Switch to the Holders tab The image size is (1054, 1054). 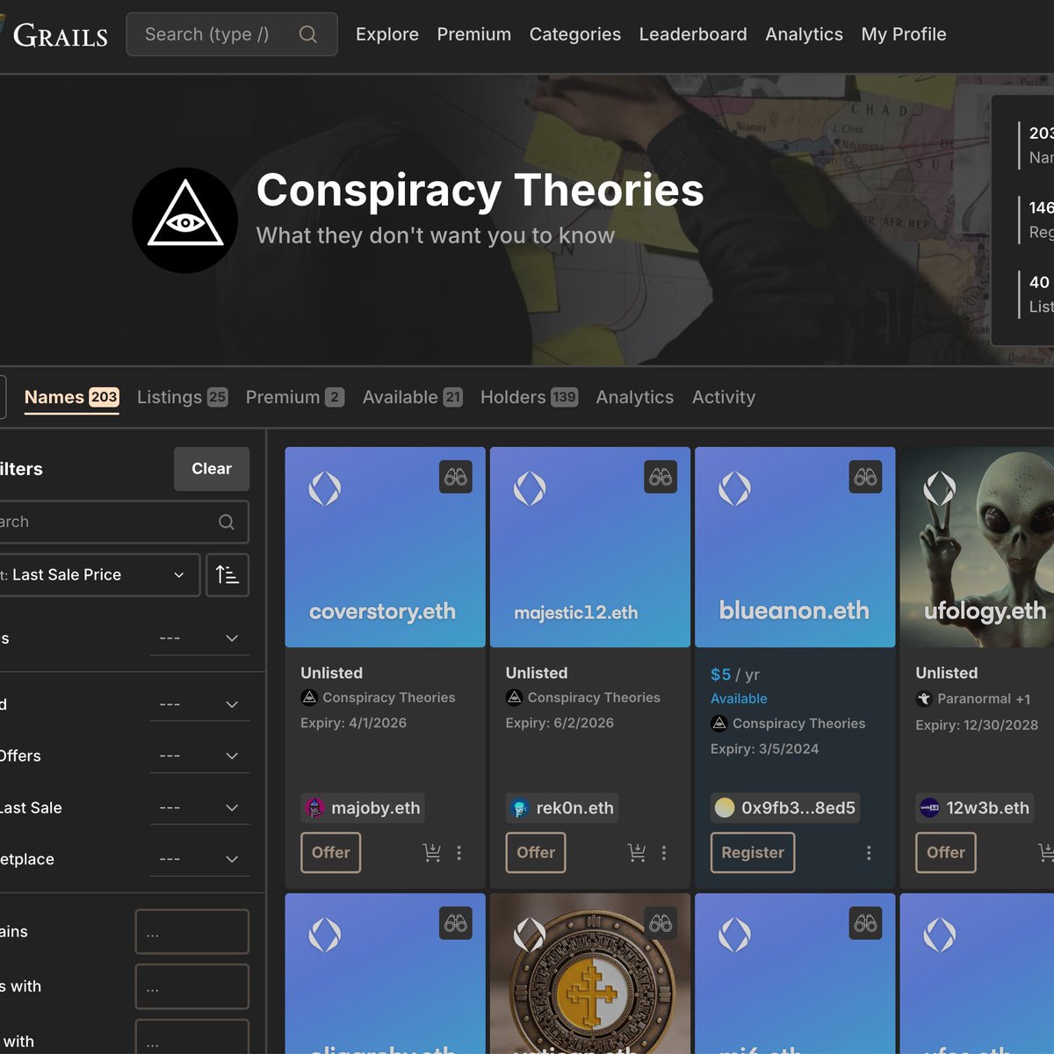[529, 397]
